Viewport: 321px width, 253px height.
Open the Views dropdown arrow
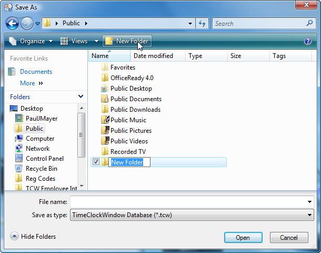(x=96, y=41)
